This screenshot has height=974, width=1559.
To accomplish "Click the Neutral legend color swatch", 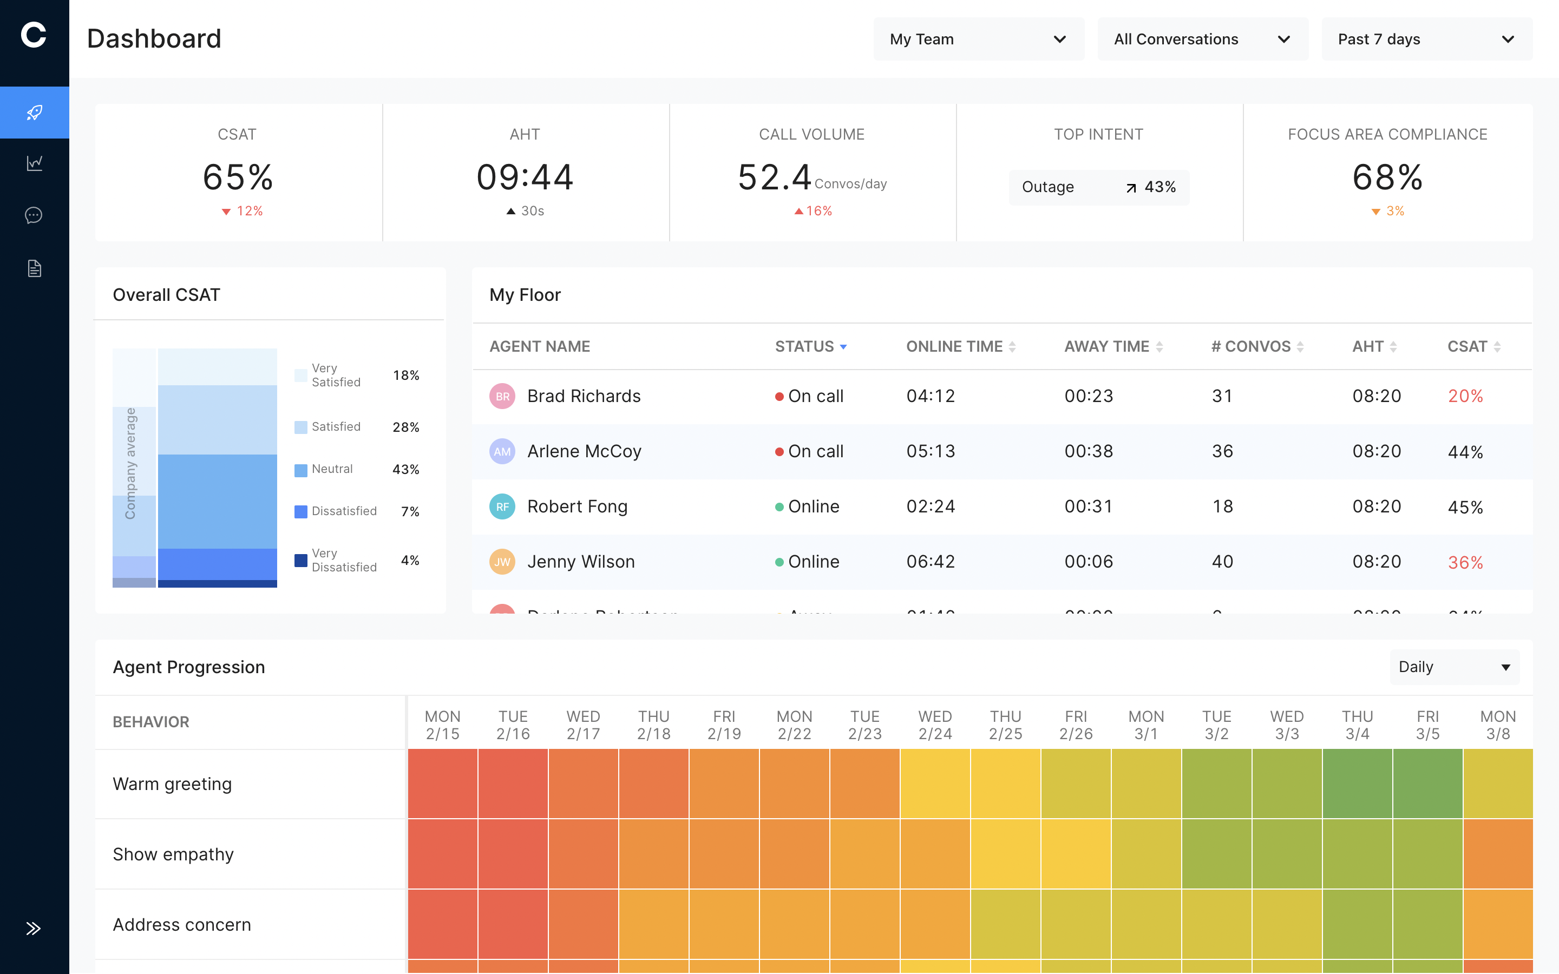I will (x=300, y=470).
